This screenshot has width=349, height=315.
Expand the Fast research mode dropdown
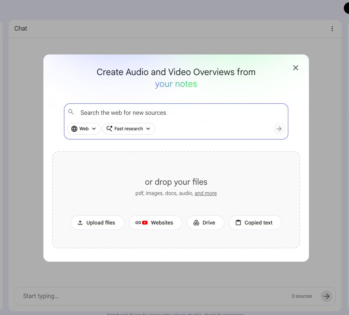[x=129, y=129]
